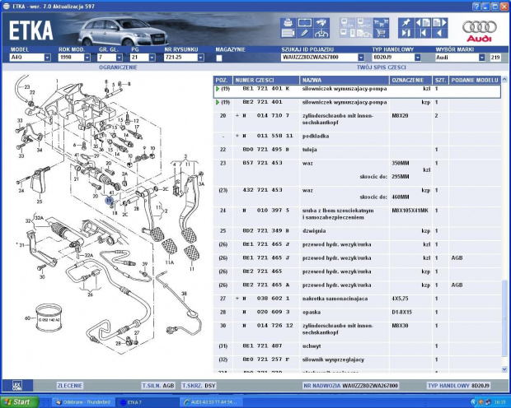Sort by the POZ. column header
This screenshot has width=511, height=408.
pos(223,80)
